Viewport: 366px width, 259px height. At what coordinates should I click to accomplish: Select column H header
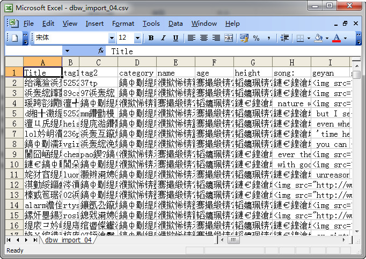pos(292,62)
